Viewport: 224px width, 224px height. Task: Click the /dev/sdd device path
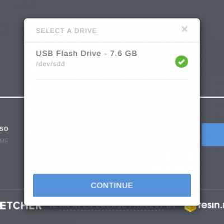coord(50,64)
